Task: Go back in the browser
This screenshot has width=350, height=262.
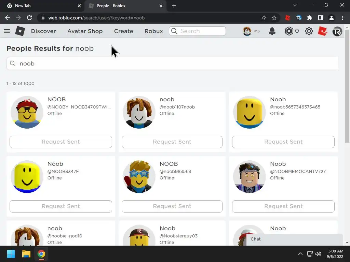Action: pos(8,18)
